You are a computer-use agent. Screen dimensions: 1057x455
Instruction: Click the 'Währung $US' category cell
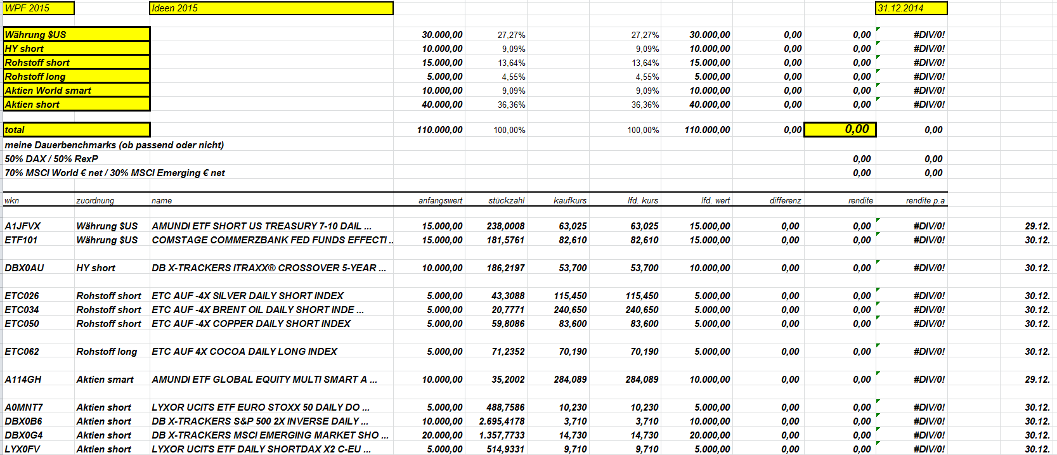tap(77, 34)
